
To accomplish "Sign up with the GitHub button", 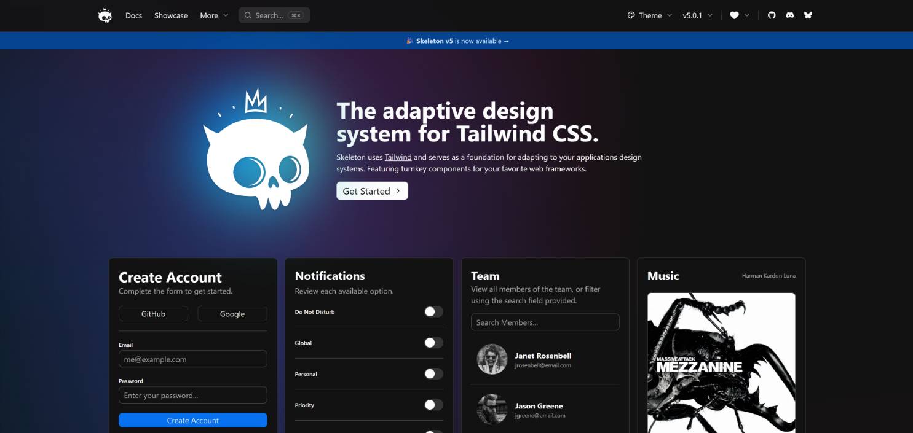I will pos(153,313).
